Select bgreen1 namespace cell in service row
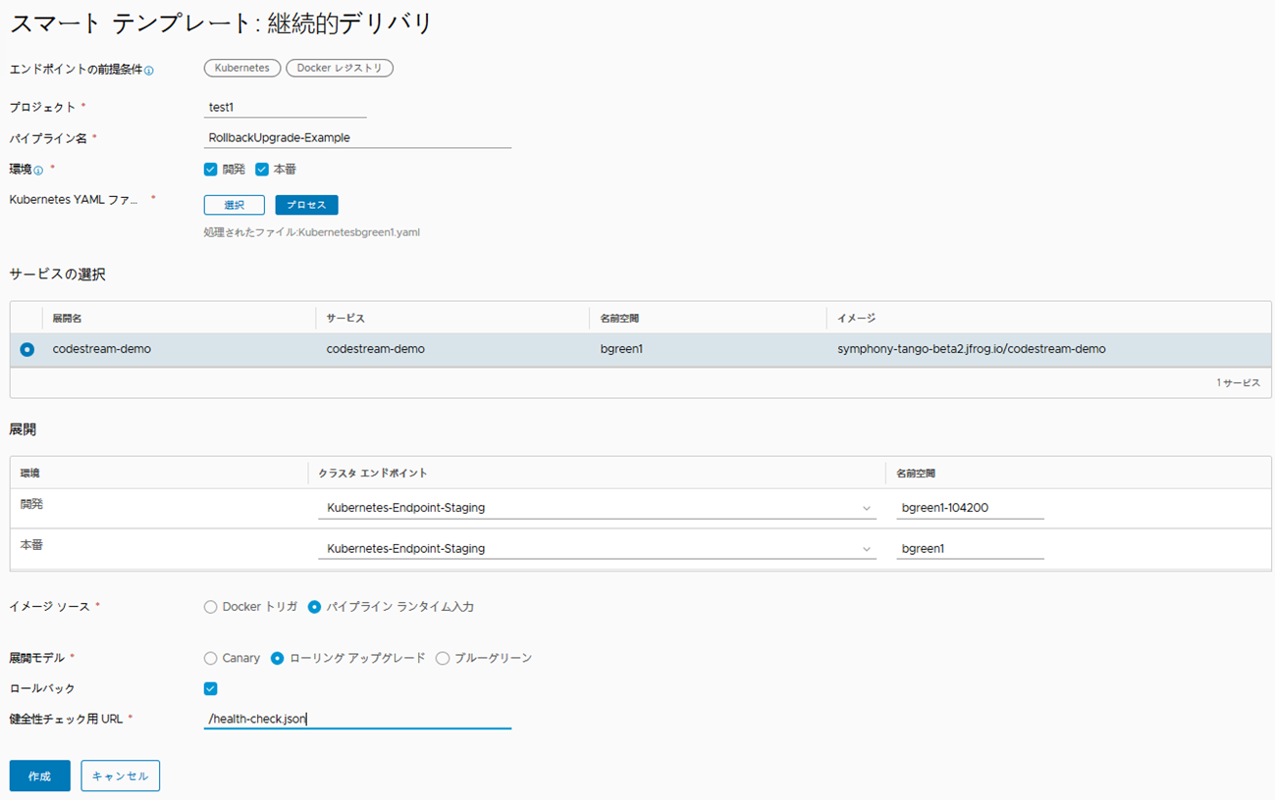The width and height of the screenshot is (1275, 800). (x=621, y=349)
